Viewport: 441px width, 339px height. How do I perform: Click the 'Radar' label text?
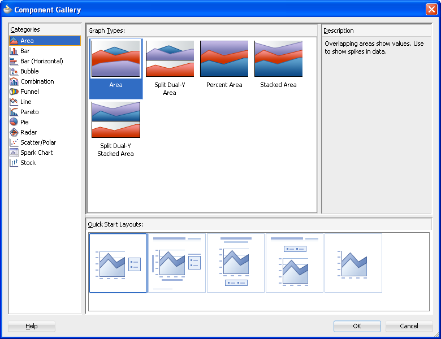[29, 132]
